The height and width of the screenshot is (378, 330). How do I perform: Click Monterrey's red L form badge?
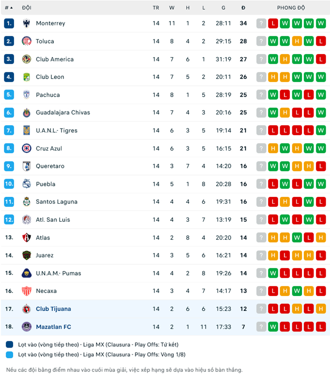click(x=273, y=24)
